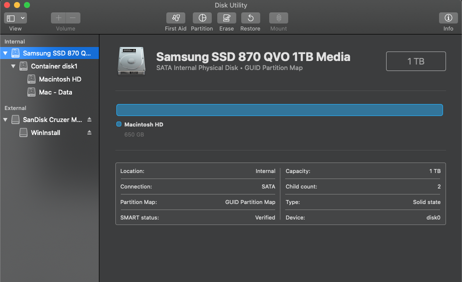Click the Location value Internal

pyautogui.click(x=265, y=171)
